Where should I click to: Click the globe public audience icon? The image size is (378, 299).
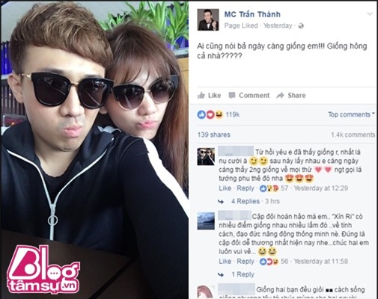click(x=301, y=25)
